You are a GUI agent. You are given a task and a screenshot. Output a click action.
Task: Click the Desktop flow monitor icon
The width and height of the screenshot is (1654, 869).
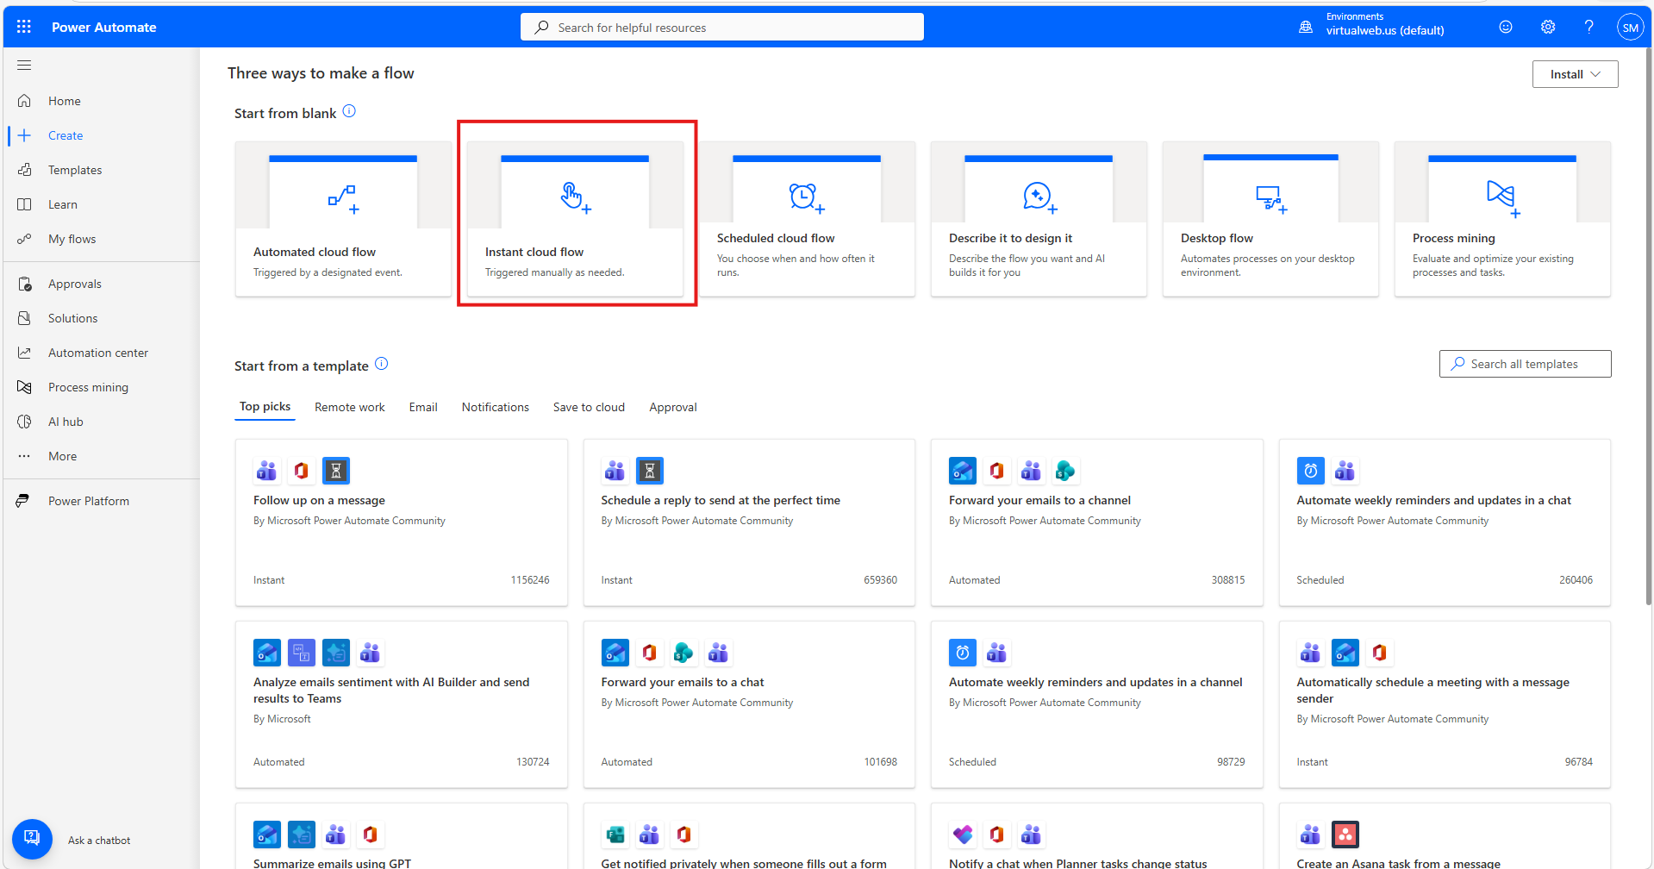1271,199
